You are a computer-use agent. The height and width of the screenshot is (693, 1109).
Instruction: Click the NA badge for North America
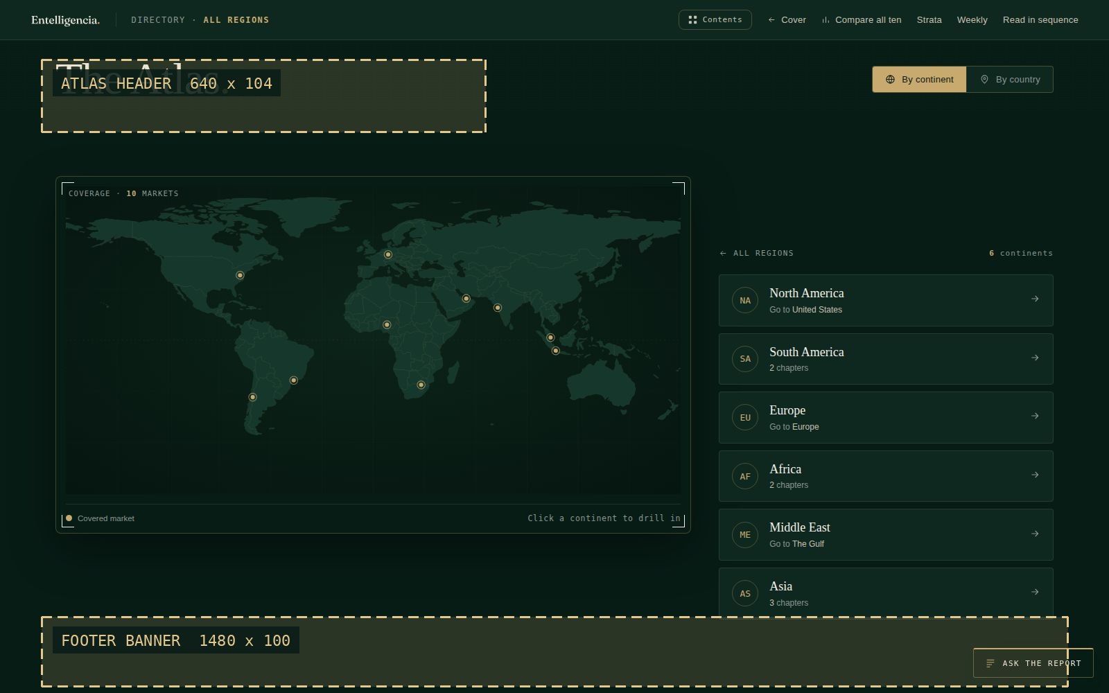coord(745,301)
